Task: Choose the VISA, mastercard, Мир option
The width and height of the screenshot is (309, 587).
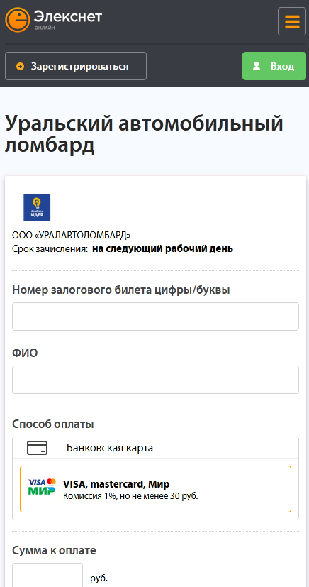Action: [155, 489]
